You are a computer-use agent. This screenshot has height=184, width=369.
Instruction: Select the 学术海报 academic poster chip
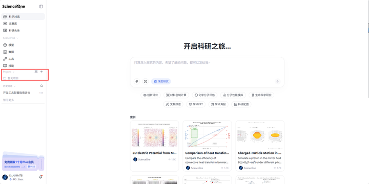[x=218, y=104]
